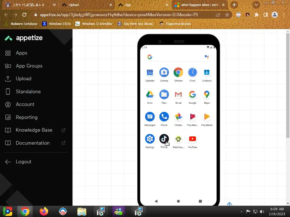Expand the tab search dropdown arrow
Image resolution: width=290 pixels, height=217 pixels.
point(256,5)
